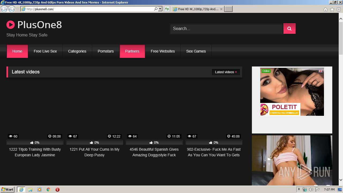This screenshot has width=343, height=193.
Task: Open the Pornstars menu item
Action: (x=106, y=51)
